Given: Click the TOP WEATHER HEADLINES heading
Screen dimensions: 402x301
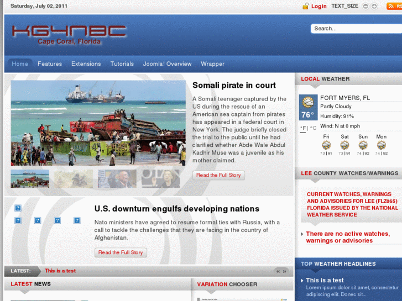Looking at the screenshot, I should pyautogui.click(x=338, y=264).
